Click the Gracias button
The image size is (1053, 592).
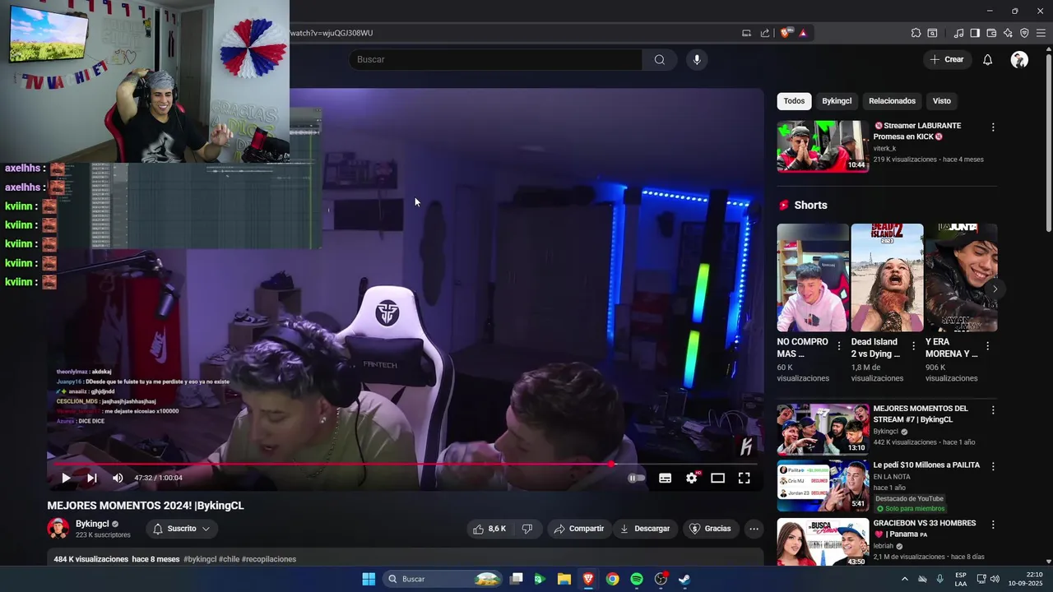point(710,529)
